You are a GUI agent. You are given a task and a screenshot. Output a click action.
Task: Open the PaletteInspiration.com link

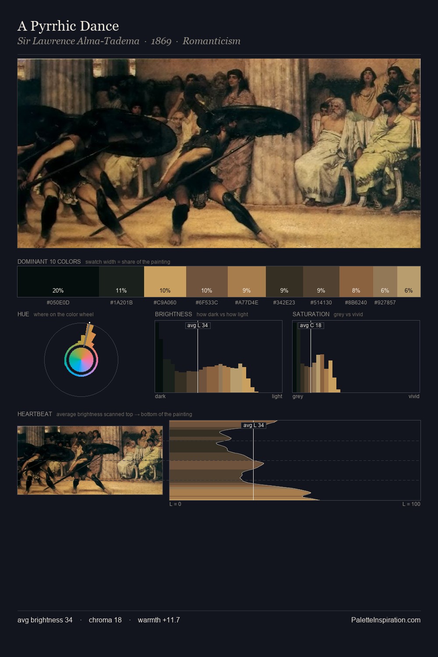pos(386,620)
